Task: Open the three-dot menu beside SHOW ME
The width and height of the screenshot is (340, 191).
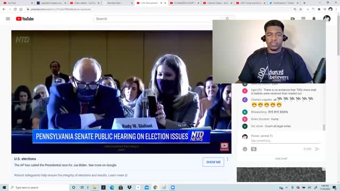Action: (x=227, y=159)
